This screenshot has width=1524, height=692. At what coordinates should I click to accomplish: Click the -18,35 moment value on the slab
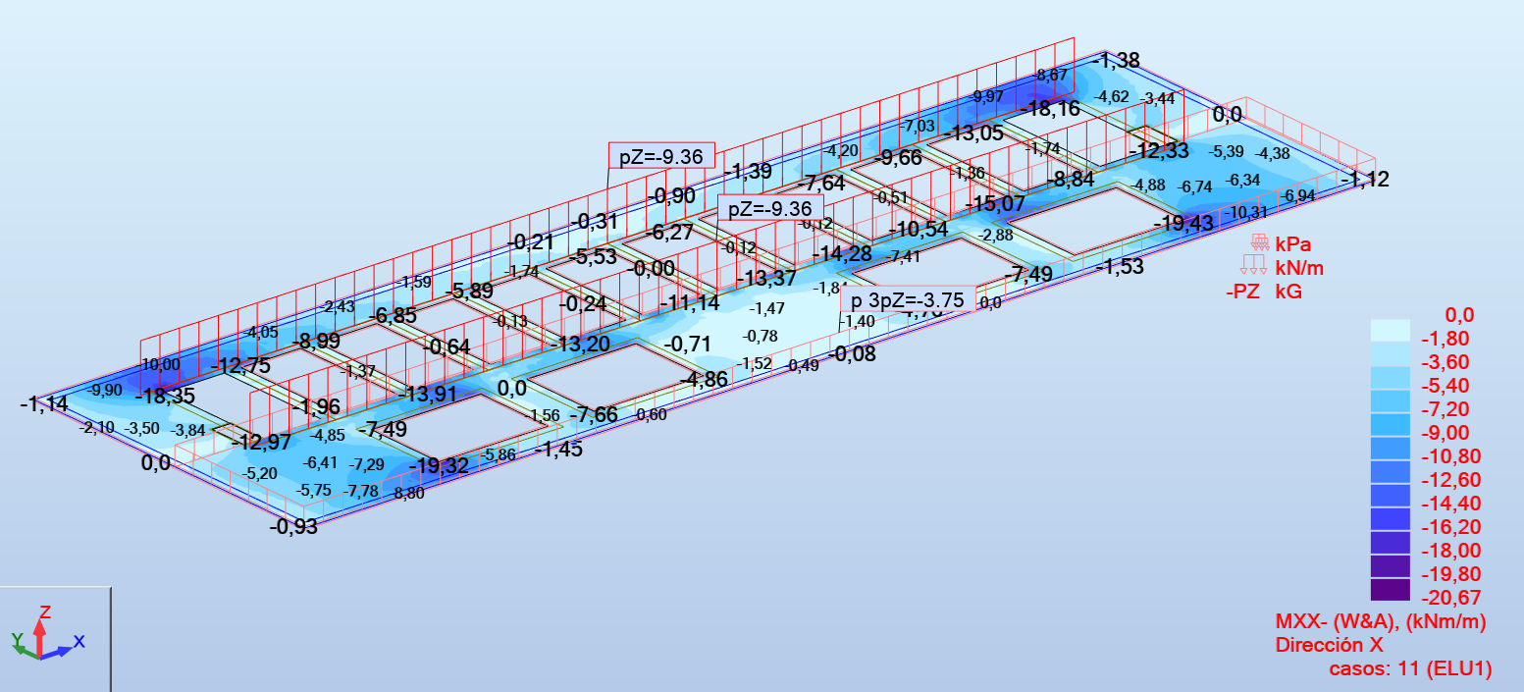pos(165,397)
